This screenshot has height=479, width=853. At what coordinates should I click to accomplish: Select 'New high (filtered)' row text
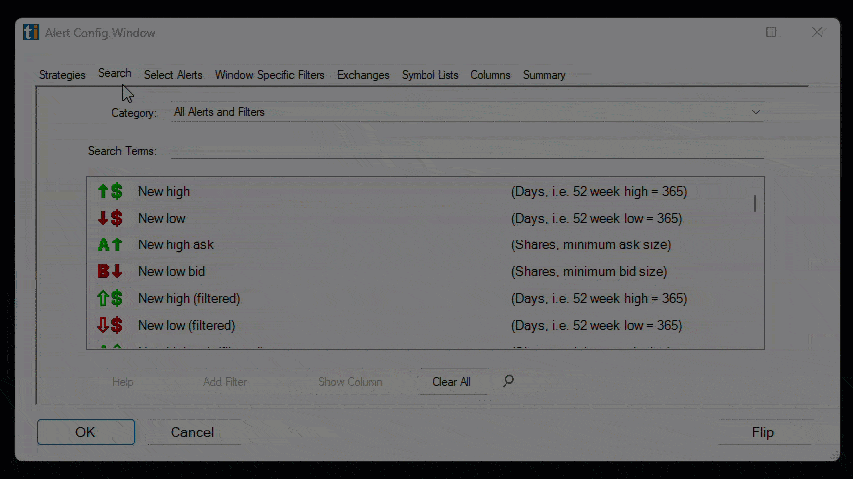point(189,298)
